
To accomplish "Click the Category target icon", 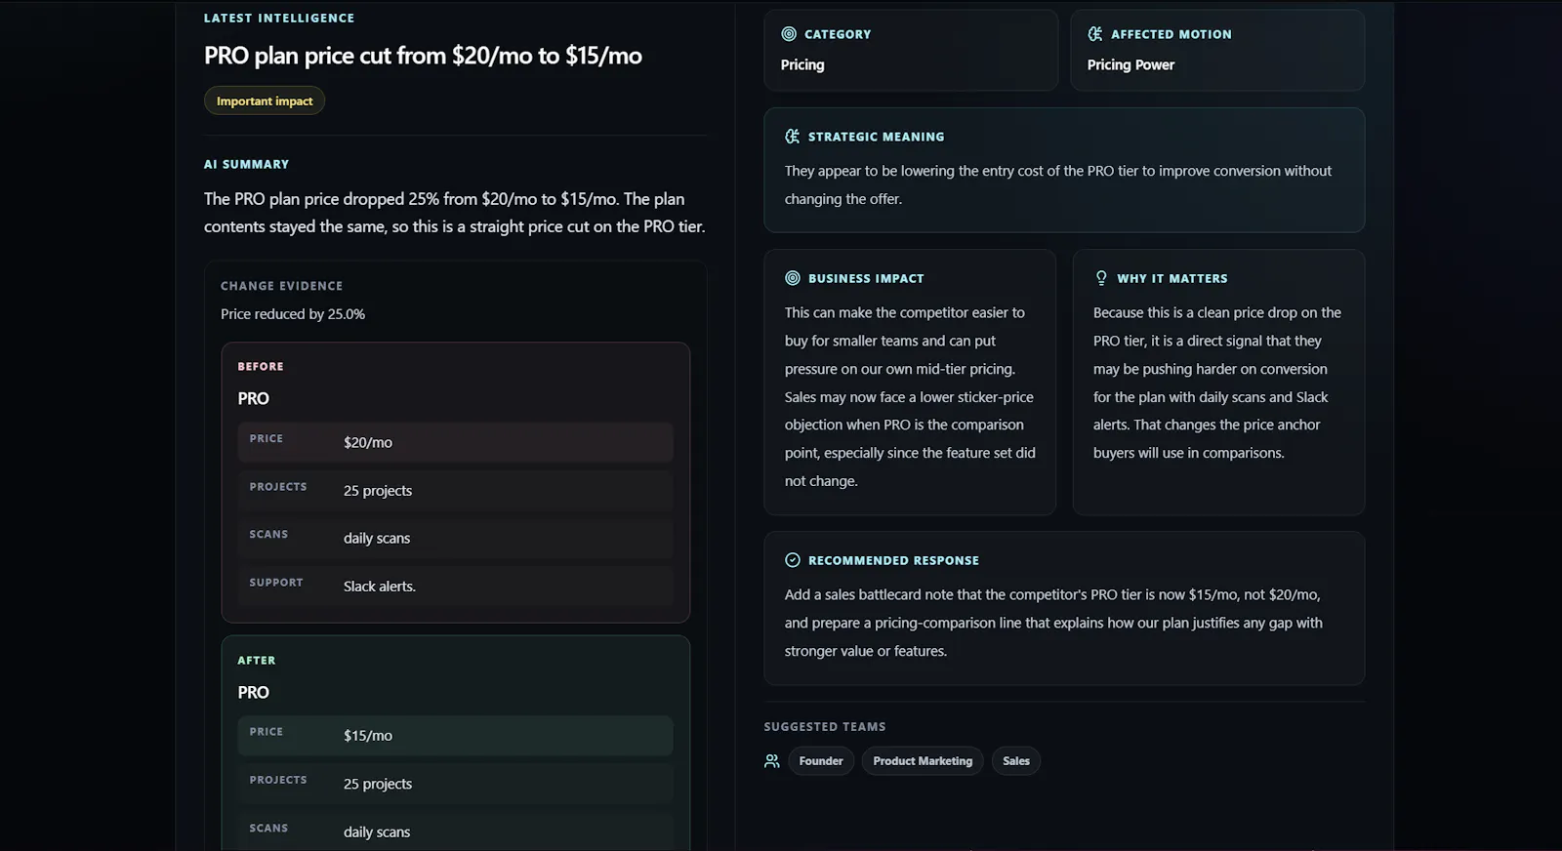I will coord(789,34).
